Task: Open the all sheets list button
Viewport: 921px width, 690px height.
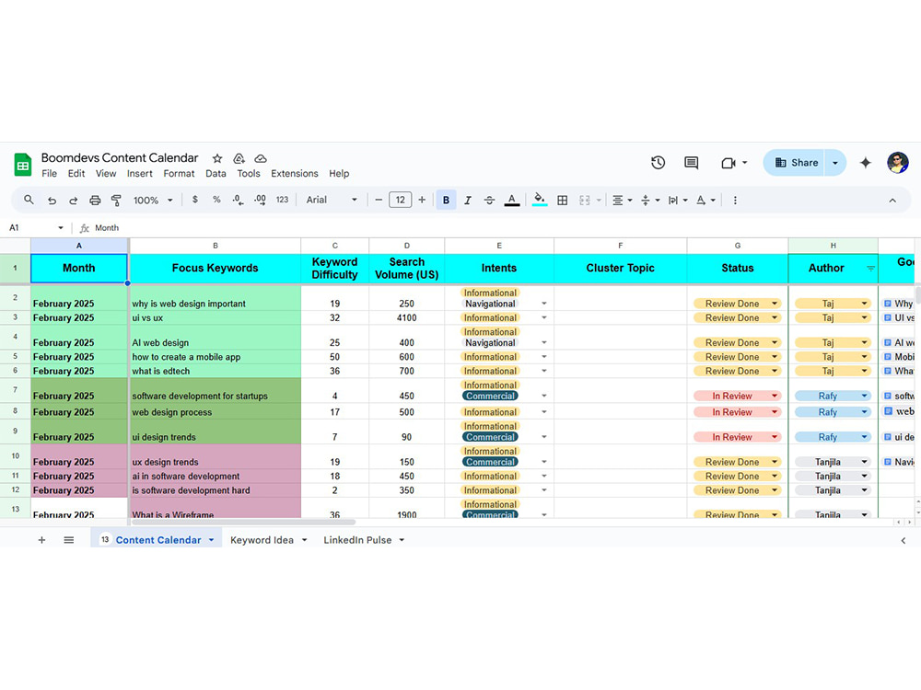Action: point(69,540)
